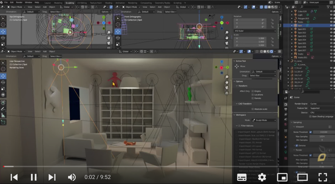The height and width of the screenshot is (184, 335).
Task: Expand Spot.001 in the outliner
Action: coord(292,29)
